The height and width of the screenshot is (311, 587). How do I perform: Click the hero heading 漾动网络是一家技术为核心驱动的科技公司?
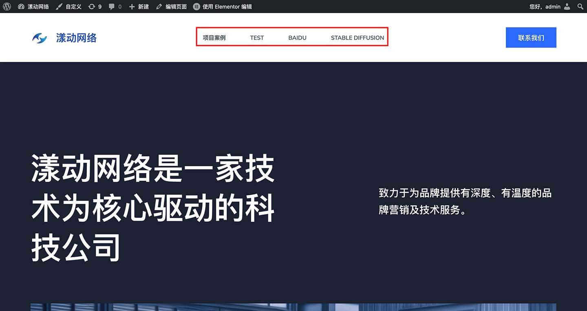[153, 207]
